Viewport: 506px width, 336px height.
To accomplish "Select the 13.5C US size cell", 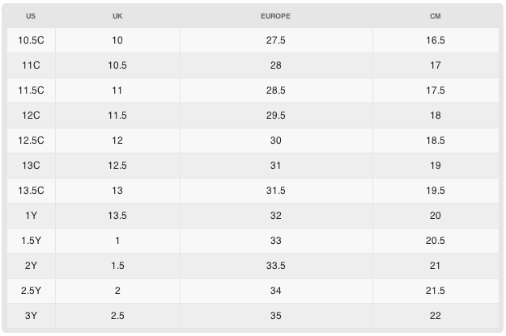I will [31, 191].
